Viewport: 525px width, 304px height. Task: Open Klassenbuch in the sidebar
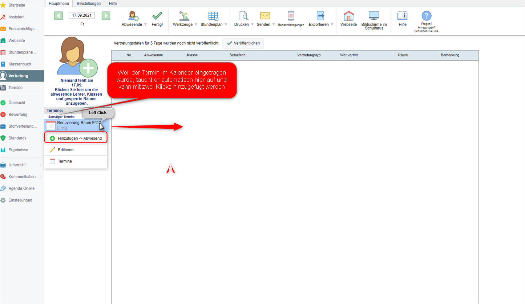[22, 64]
